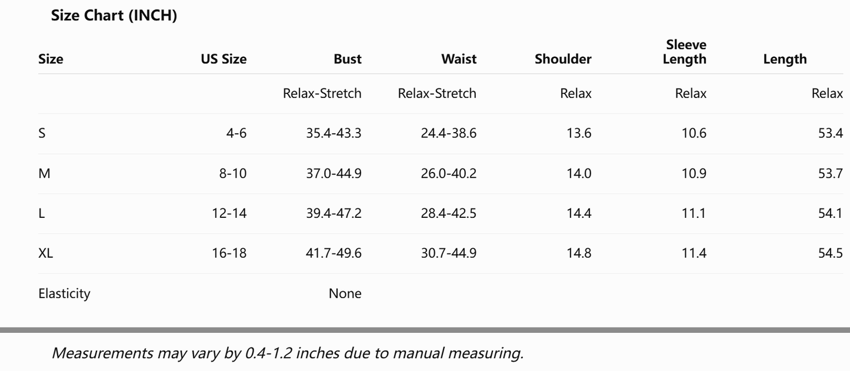Click the Elasticity row label
Screen dimensions: 850x371
coord(64,294)
